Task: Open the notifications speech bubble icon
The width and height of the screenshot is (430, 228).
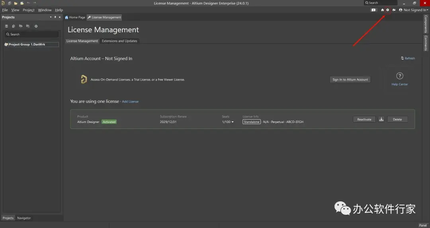Action: 373,10
